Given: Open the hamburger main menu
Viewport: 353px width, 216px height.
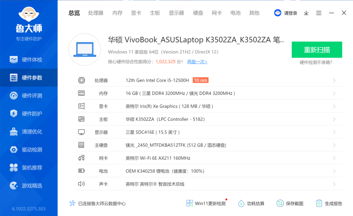Looking at the screenshot, I should click(x=318, y=13).
